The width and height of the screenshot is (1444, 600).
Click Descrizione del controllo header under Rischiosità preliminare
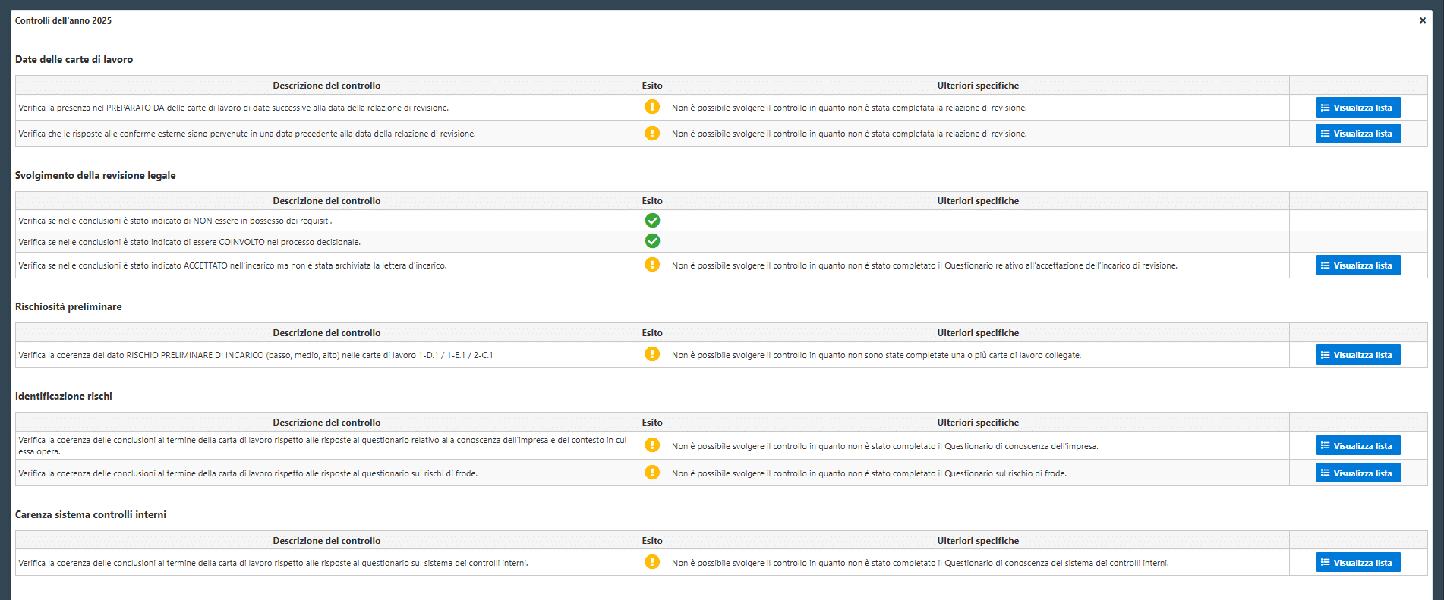pos(326,333)
